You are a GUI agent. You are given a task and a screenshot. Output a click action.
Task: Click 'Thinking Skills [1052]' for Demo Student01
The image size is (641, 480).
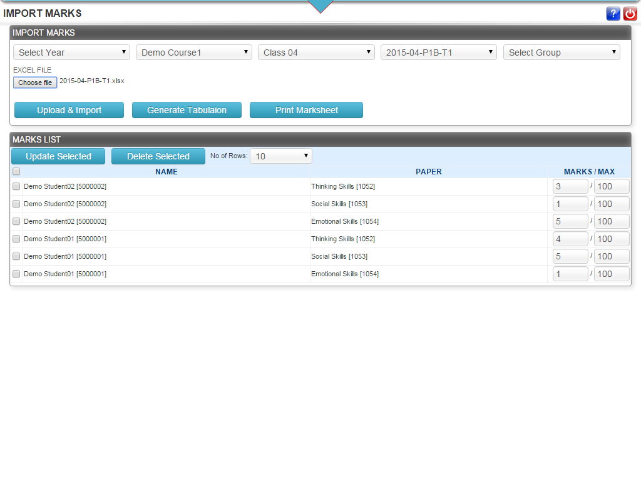[x=343, y=239]
